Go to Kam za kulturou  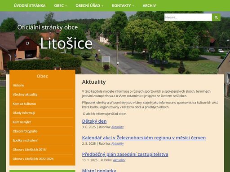click(24, 103)
